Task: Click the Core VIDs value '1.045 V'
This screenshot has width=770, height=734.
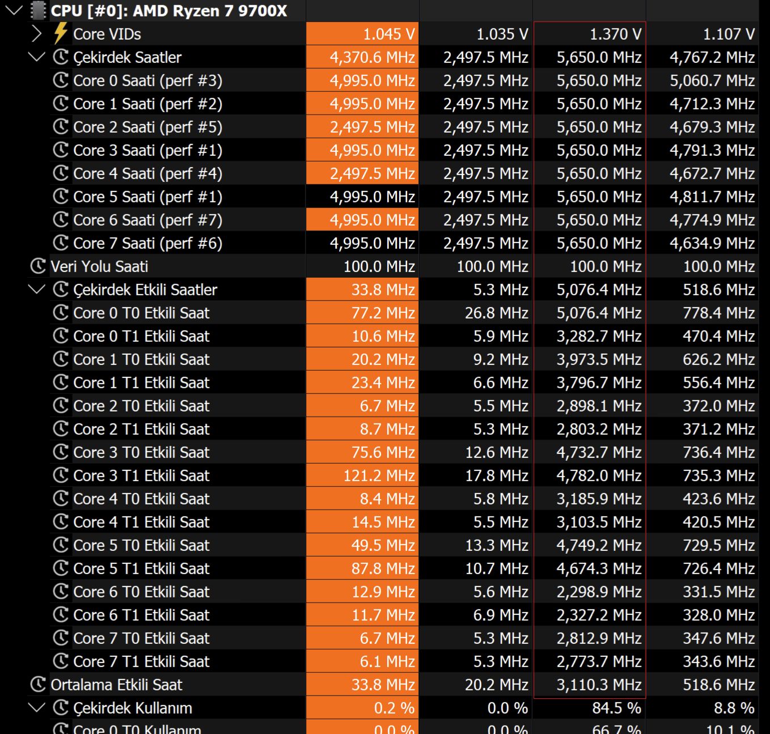Action: [389, 34]
